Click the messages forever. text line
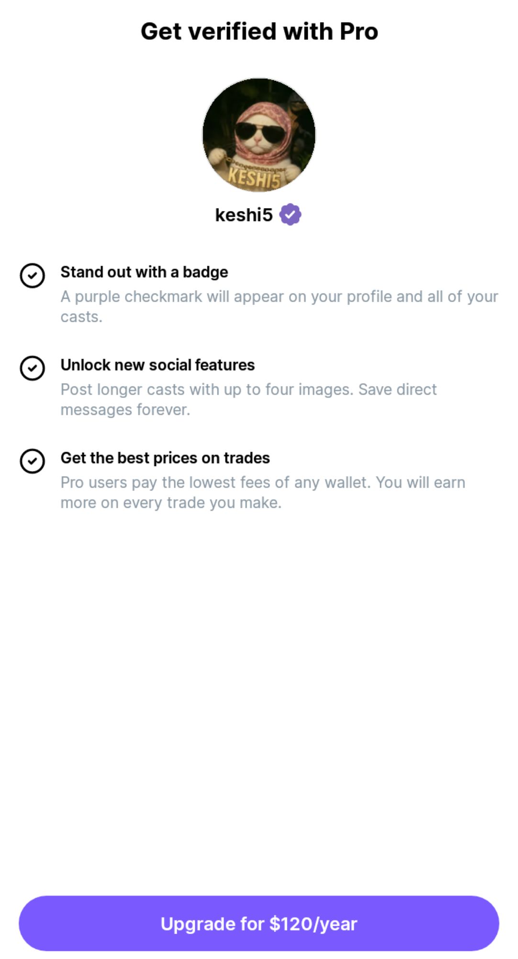 (x=125, y=410)
